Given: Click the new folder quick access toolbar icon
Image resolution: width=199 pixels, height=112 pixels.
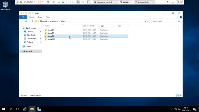Looking at the screenshot, I should pos(30,13).
